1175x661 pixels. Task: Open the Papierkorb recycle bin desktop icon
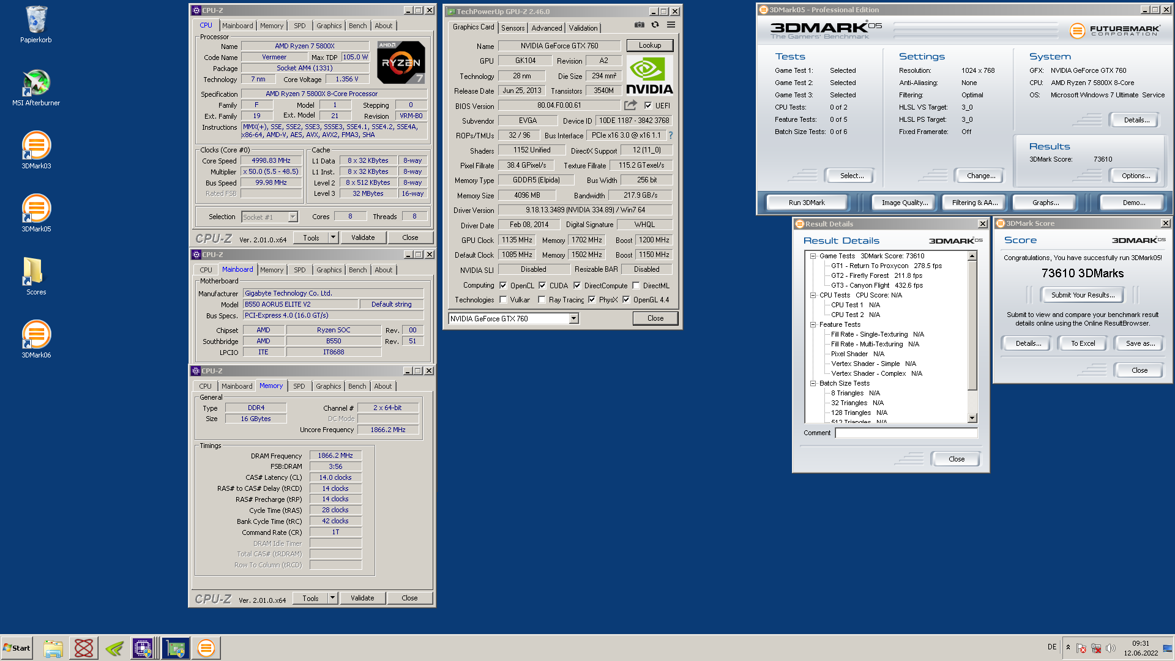click(x=36, y=24)
